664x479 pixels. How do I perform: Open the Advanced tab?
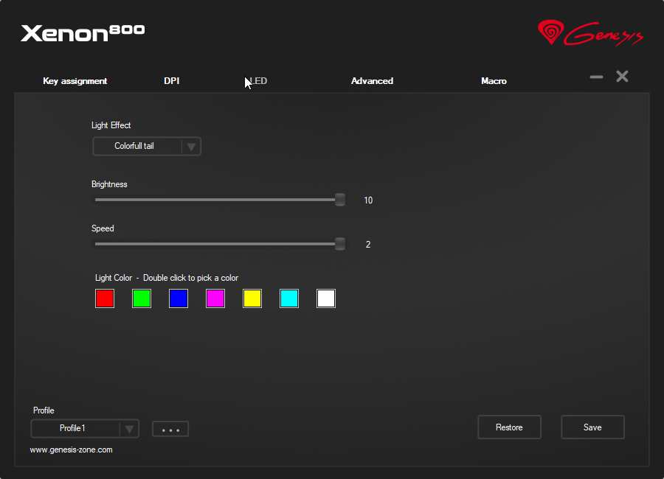(x=373, y=81)
